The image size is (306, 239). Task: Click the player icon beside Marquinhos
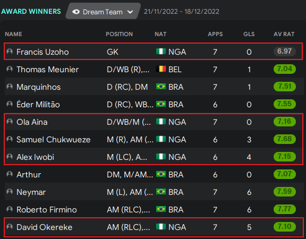[10, 87]
